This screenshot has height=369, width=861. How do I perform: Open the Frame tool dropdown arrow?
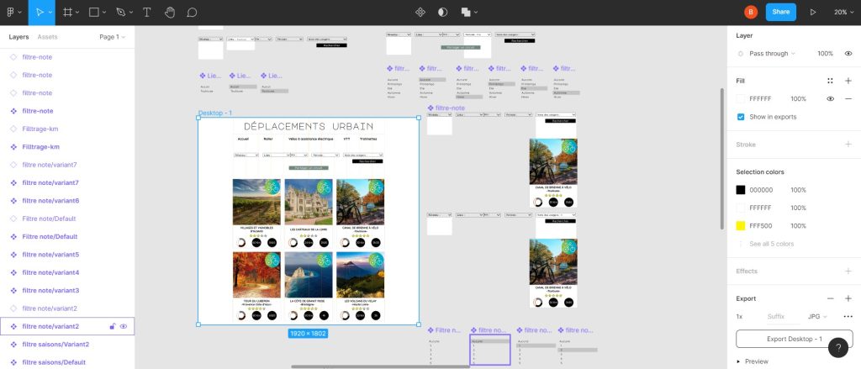click(77, 12)
